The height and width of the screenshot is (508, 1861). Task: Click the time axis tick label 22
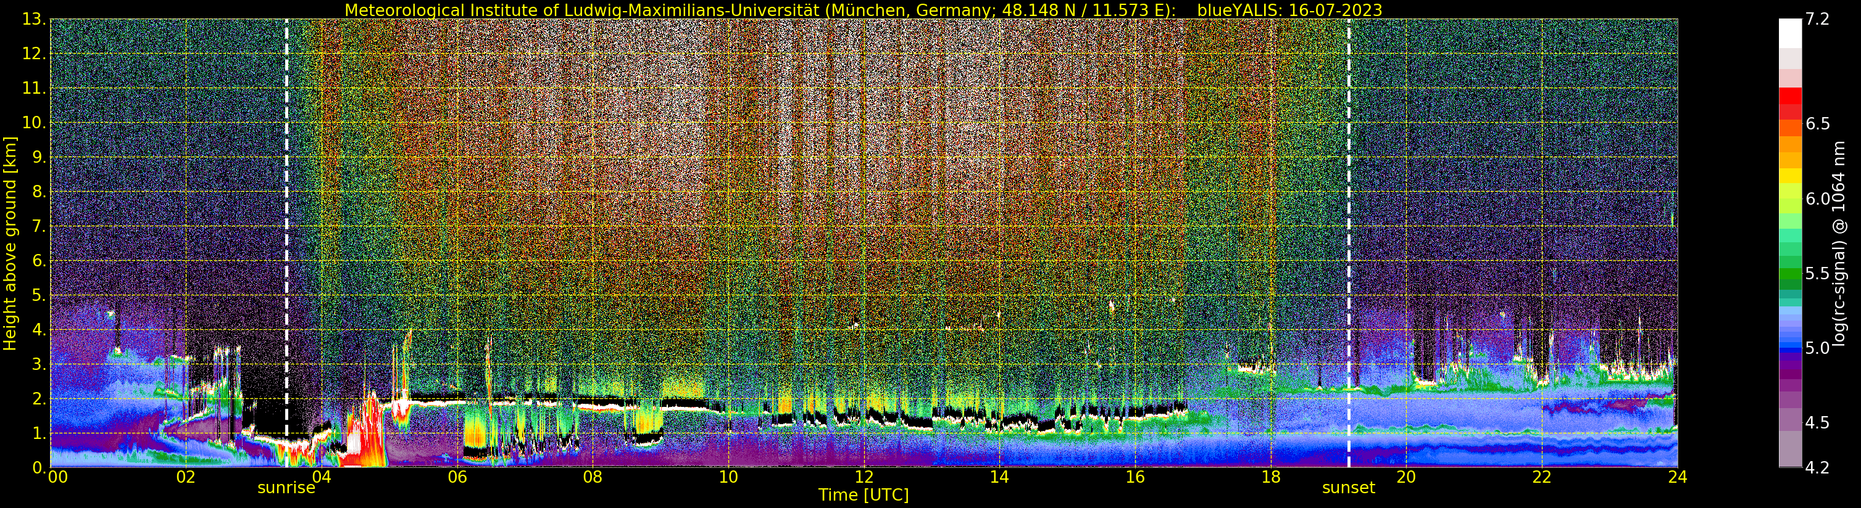[1542, 477]
